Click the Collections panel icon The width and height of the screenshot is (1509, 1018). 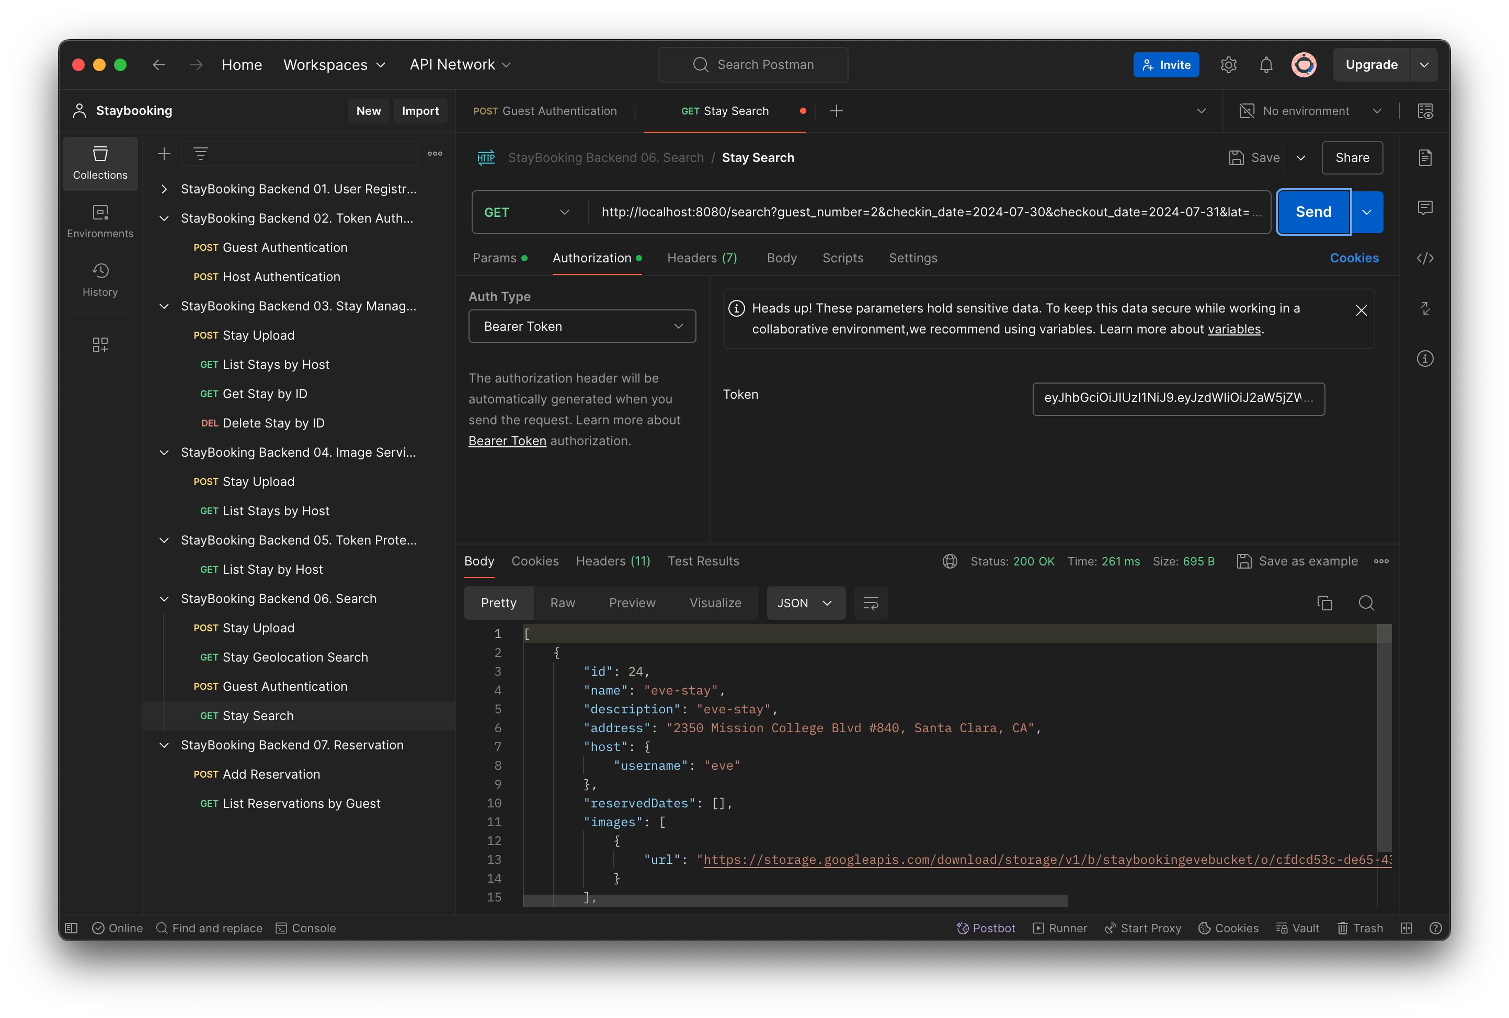click(100, 163)
